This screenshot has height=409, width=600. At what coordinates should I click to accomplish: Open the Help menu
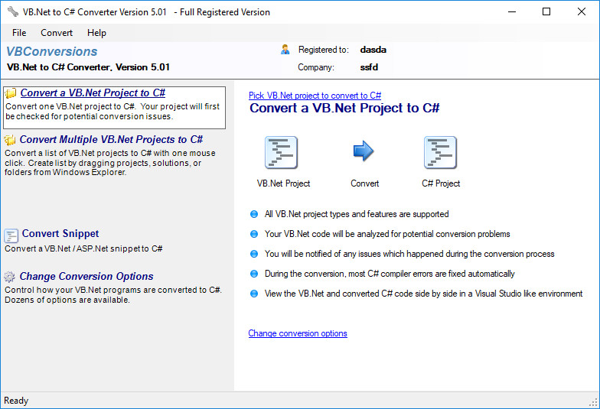click(96, 33)
